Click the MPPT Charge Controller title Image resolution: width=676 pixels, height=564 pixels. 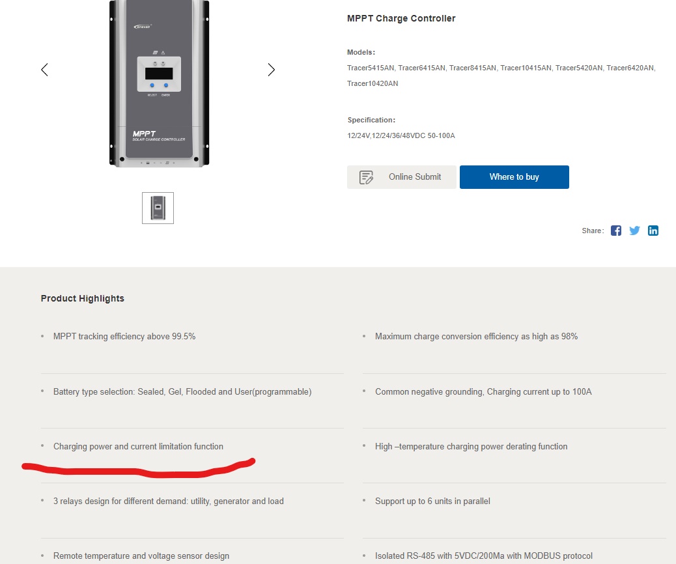(401, 18)
